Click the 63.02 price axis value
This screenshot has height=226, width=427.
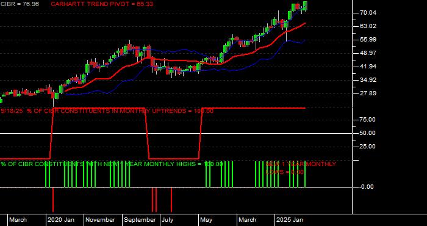pos(368,26)
